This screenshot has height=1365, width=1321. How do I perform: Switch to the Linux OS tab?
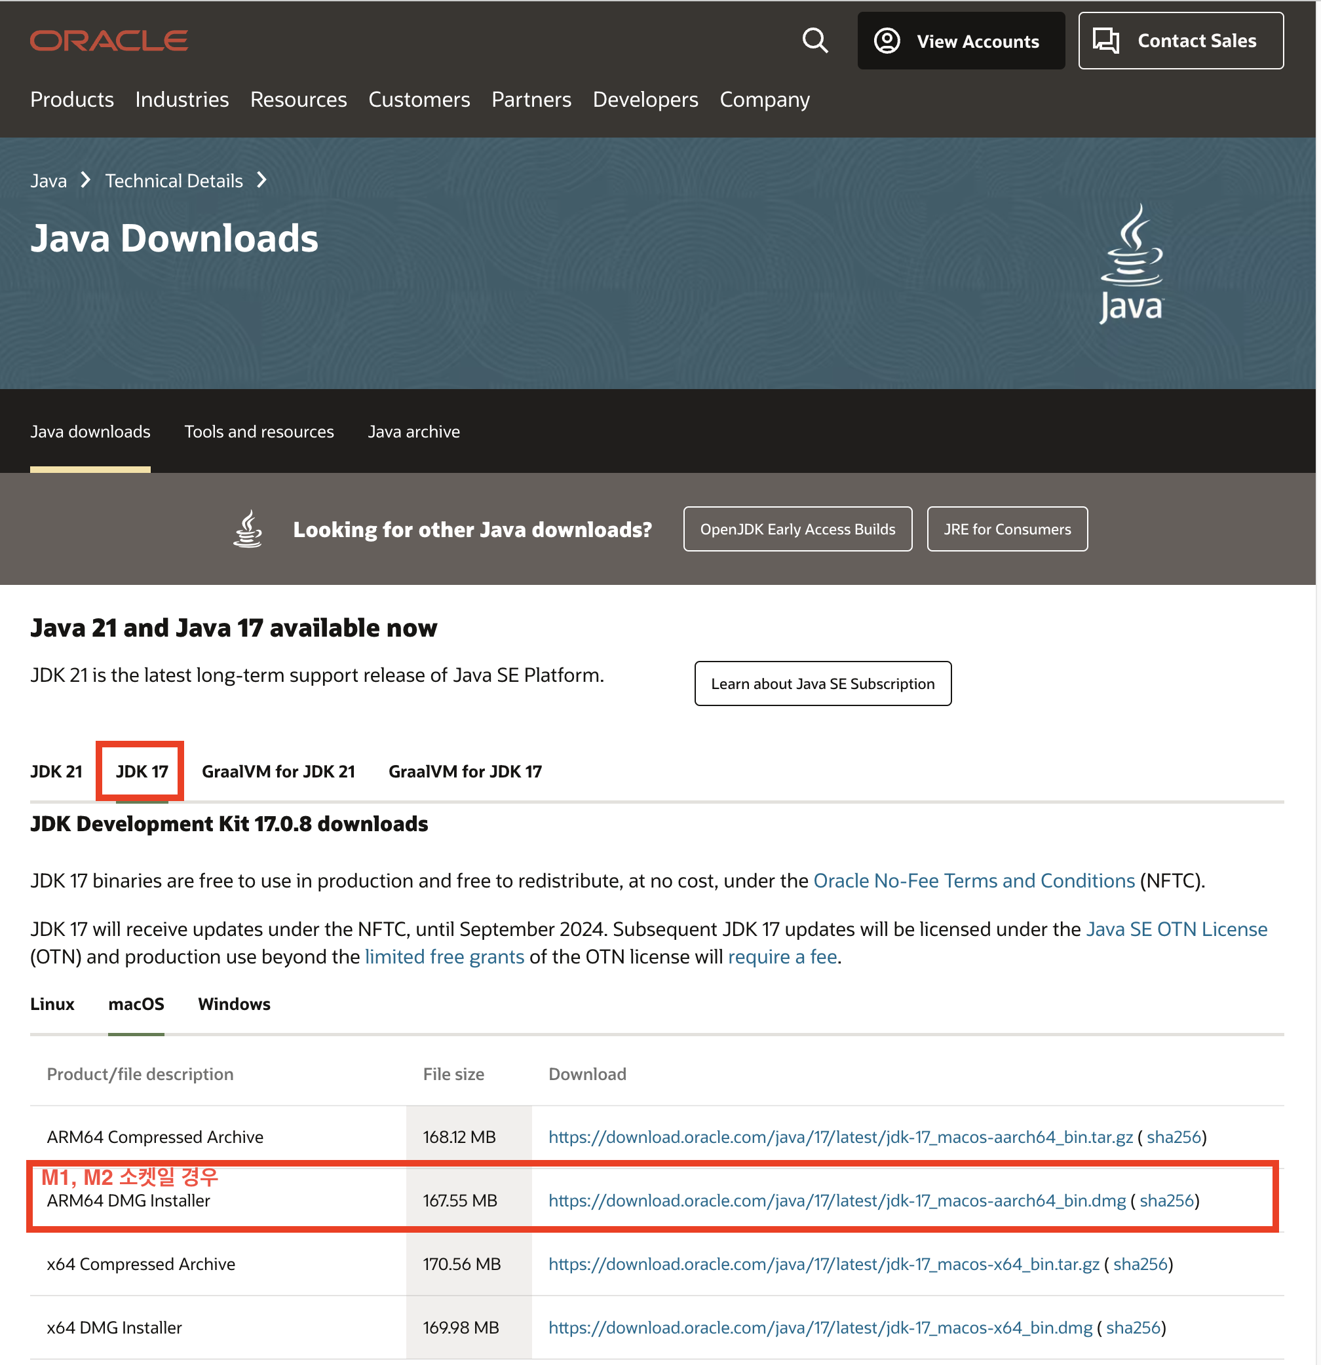click(x=52, y=1004)
